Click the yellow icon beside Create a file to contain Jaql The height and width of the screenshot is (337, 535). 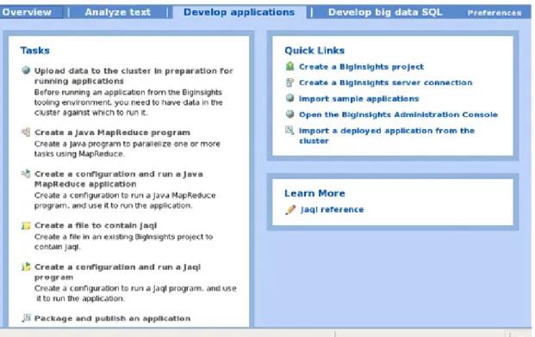(x=26, y=226)
